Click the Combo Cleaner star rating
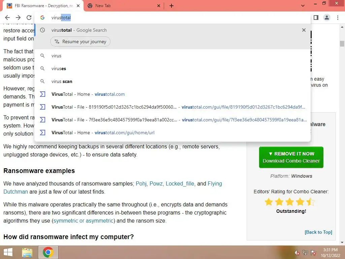The width and height of the screenshot is (345, 259). (290, 202)
